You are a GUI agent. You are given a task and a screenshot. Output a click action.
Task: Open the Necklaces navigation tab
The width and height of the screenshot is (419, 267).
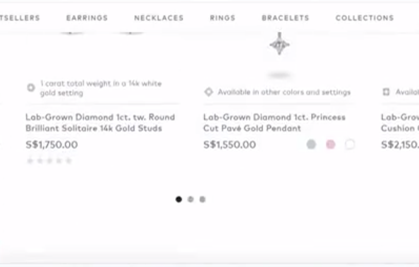(159, 18)
